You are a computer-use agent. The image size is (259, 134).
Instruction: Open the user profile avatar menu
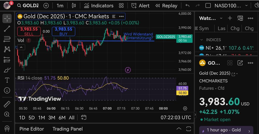8,5
